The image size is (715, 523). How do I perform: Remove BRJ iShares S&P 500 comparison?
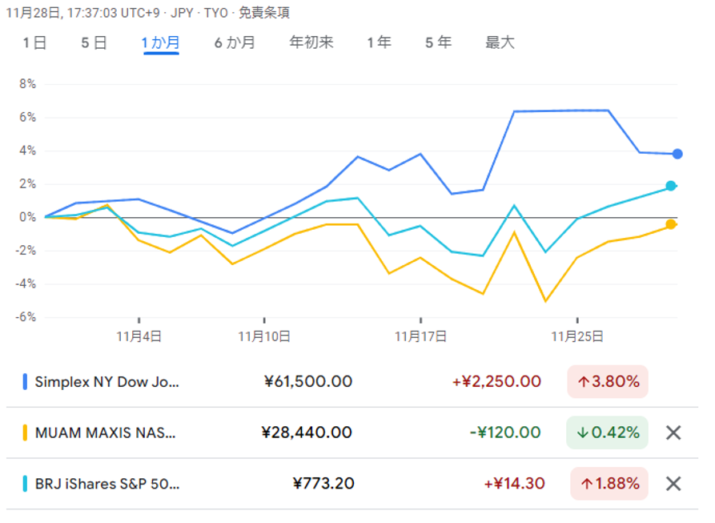click(x=673, y=484)
